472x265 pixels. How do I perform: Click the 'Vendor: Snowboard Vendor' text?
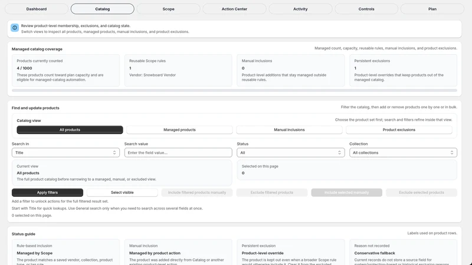coord(152,75)
